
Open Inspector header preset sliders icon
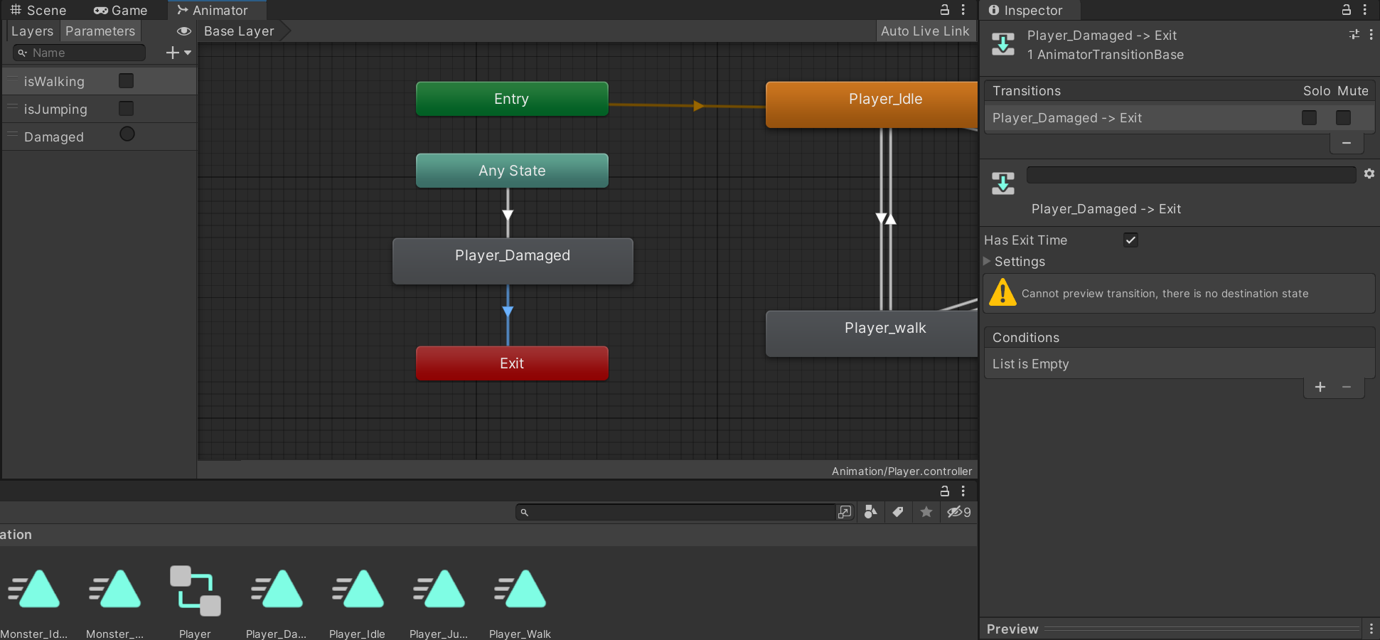pyautogui.click(x=1354, y=34)
